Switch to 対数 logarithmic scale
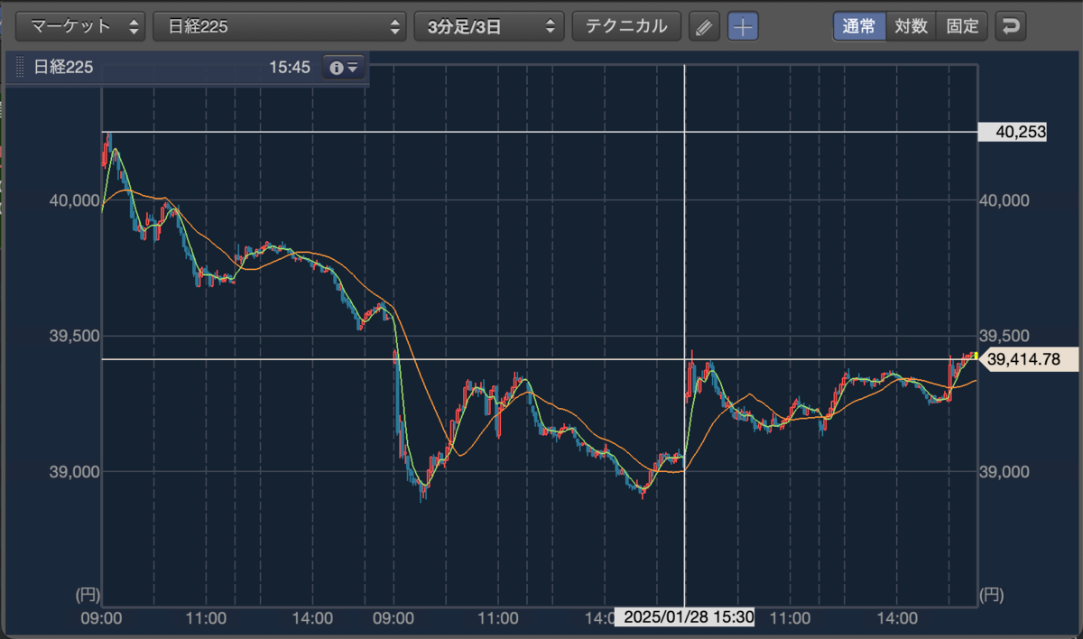Screen dimensions: 1083x639 [x=912, y=26]
